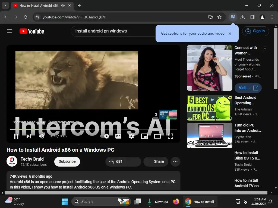The width and height of the screenshot is (278, 208).
Task: Go back in browser
Action: point(6,17)
